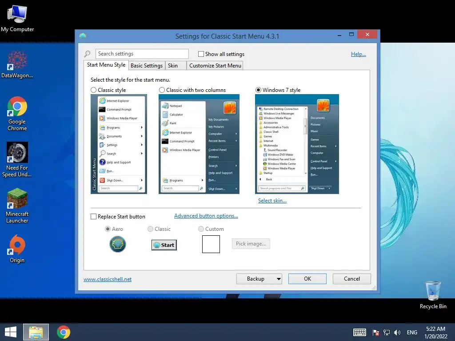The image size is (455, 341).
Task: Click the two columns preview thumbnail
Action: coord(199,144)
